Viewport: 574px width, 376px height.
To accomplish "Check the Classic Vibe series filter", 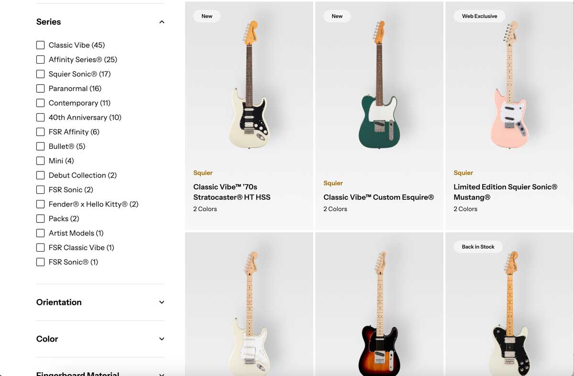I will (40, 44).
